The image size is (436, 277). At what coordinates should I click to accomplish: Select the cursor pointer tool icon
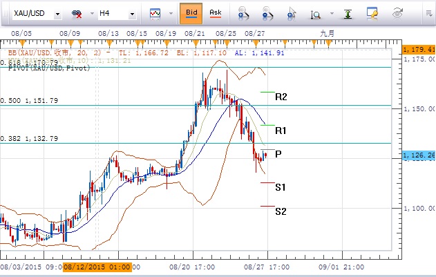[x=292, y=13]
